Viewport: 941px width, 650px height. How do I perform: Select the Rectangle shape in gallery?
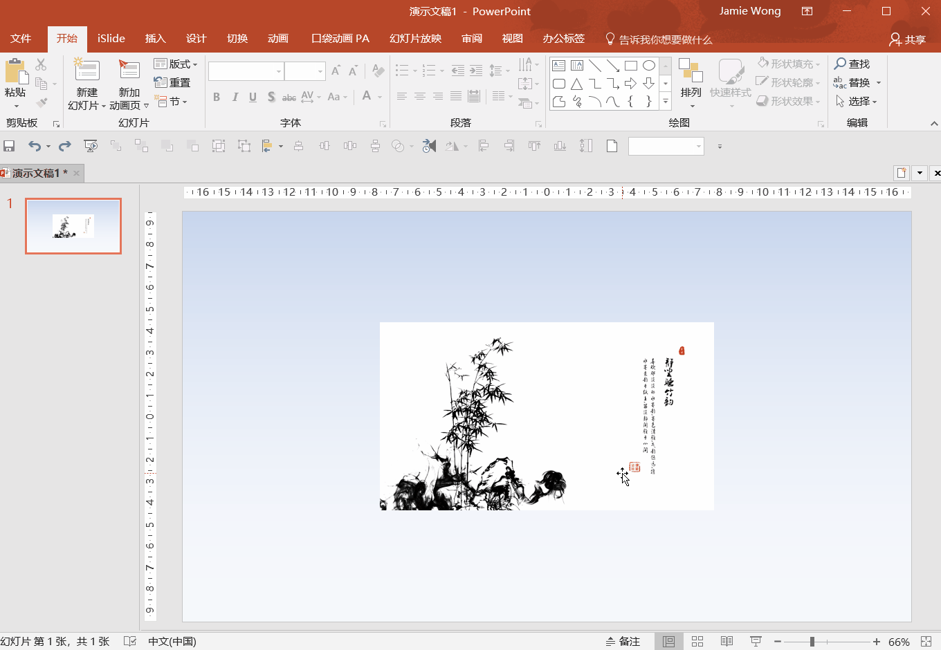(x=630, y=66)
